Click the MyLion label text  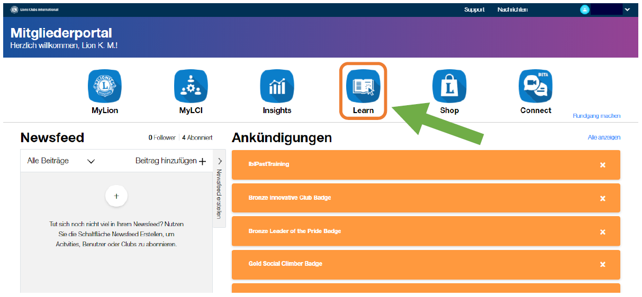click(x=105, y=110)
